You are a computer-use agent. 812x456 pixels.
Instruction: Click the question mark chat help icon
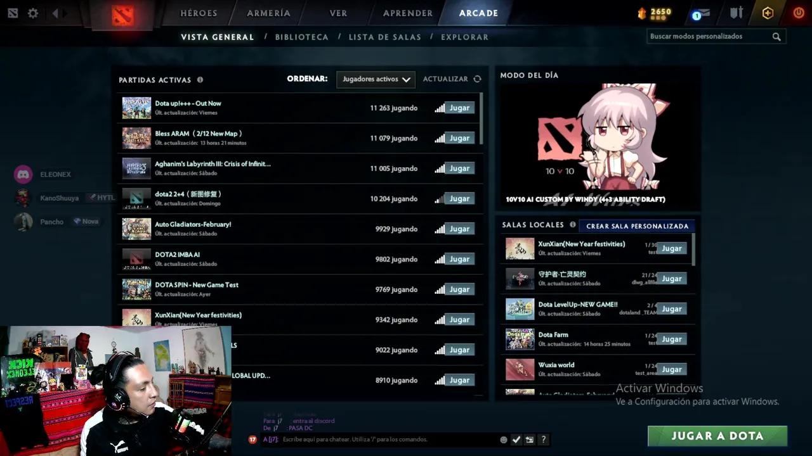coord(543,440)
